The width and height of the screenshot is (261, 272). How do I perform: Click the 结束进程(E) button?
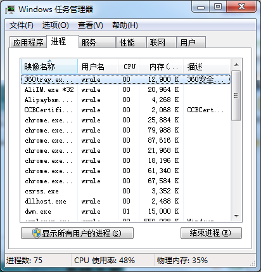(x=211, y=233)
